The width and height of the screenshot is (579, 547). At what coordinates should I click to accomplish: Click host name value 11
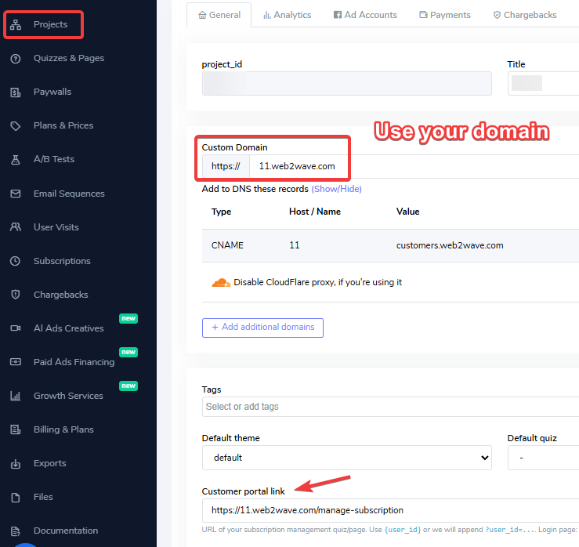click(x=295, y=245)
